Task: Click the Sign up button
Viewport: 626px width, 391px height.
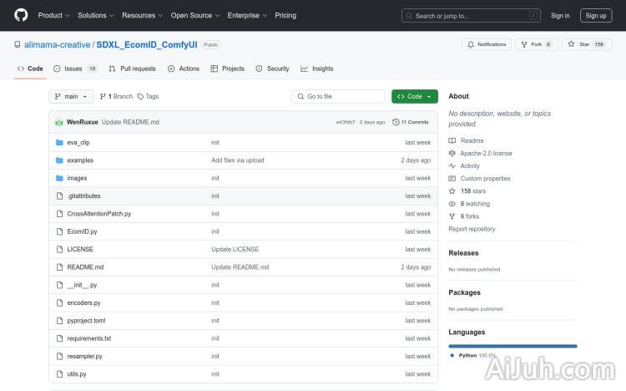Action: tap(595, 15)
